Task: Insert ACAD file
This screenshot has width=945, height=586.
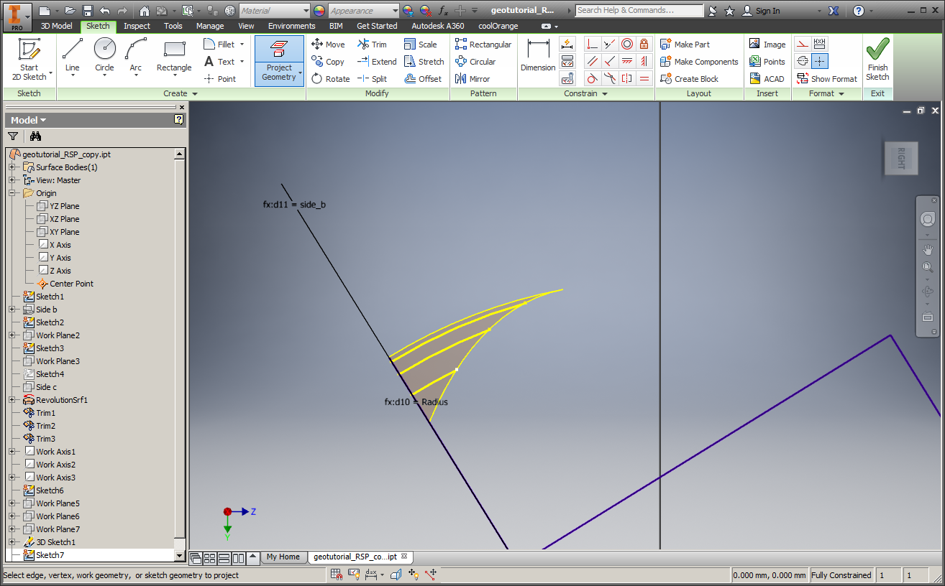Action: point(767,79)
